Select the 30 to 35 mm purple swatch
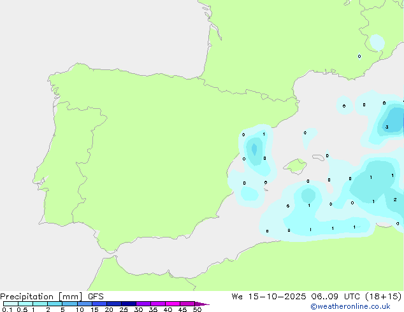404x312 pixels. pyautogui.click(x=143, y=304)
